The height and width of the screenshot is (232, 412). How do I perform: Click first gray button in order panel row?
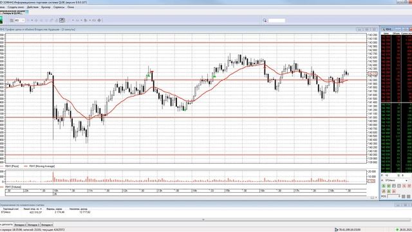tap(394, 186)
